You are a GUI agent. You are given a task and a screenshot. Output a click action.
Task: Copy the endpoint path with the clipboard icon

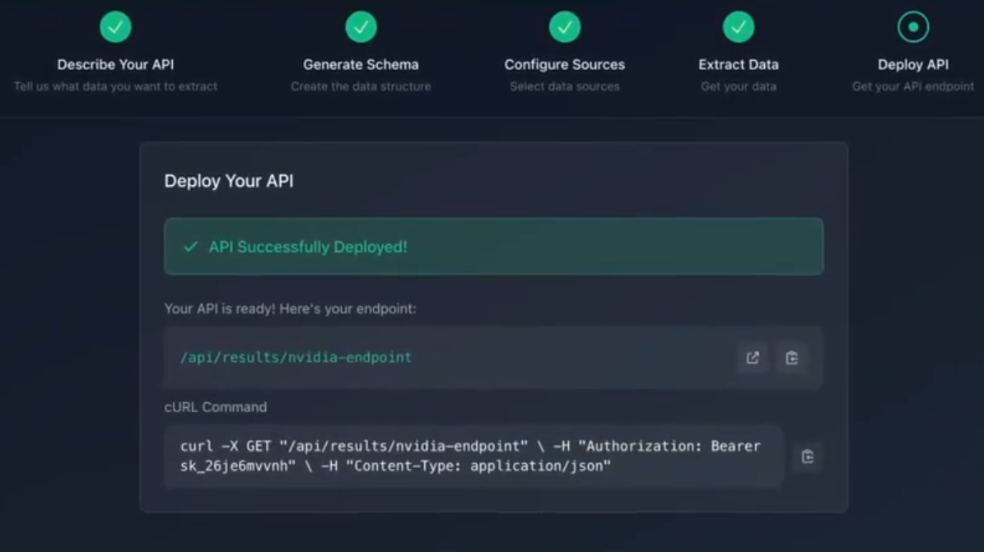point(791,358)
